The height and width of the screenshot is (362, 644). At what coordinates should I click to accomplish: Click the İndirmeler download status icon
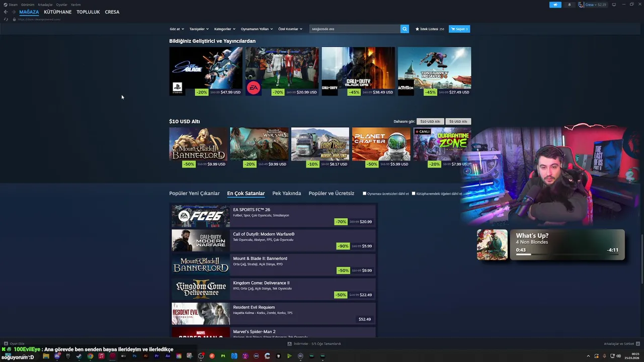coord(289,344)
